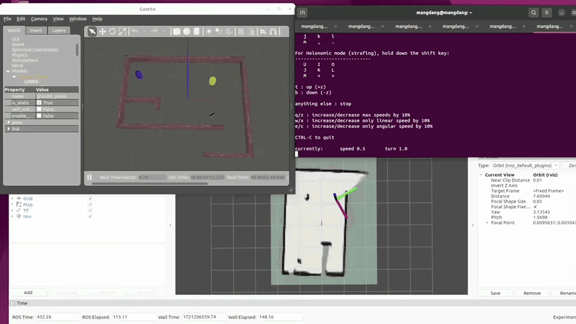576x324 pixels.
Task: Select the arrow selection mode tool in Gazebo
Action: [92, 31]
